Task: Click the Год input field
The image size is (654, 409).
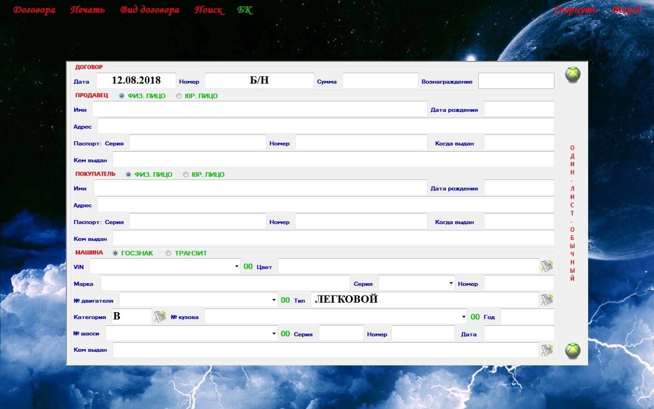Action: click(x=528, y=317)
